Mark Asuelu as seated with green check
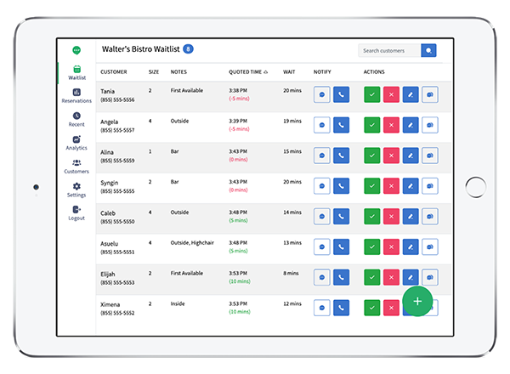The image size is (510, 374). (x=372, y=246)
